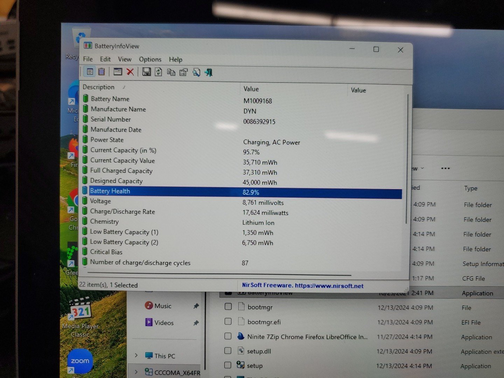Select the Charge/Discharge Rate row
The height and width of the screenshot is (378, 504).
pyautogui.click(x=242, y=212)
